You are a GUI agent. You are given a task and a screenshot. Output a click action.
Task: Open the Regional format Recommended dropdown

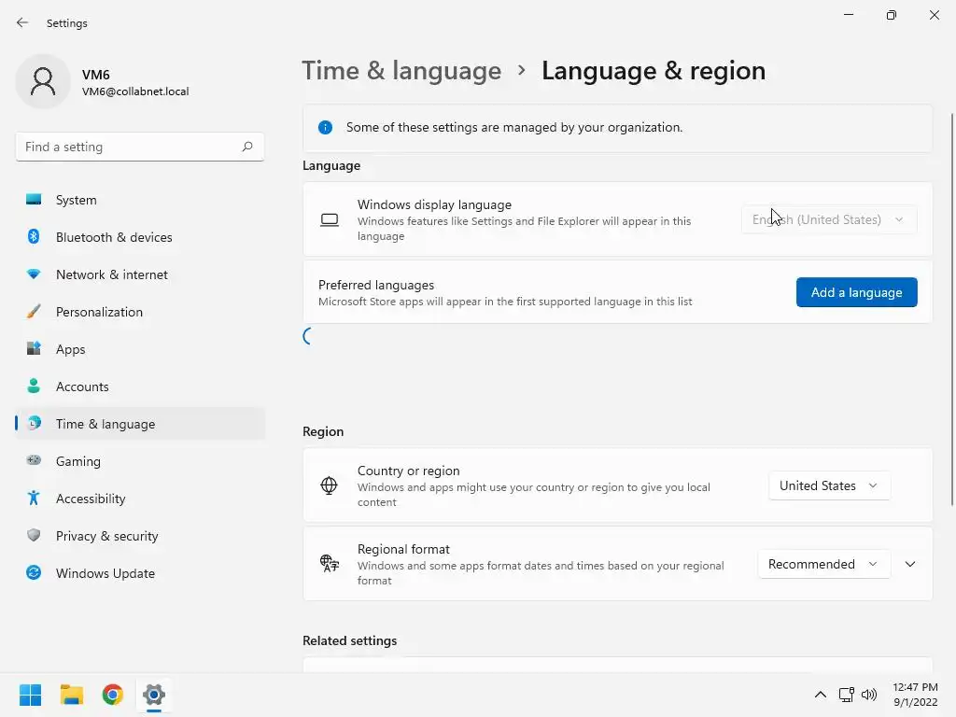tap(823, 564)
